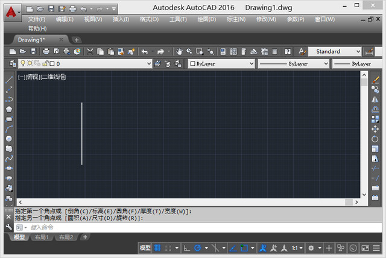The height and width of the screenshot is (258, 386).
Task: Click the Scale tool in Modify toolbar
Action: [375, 148]
